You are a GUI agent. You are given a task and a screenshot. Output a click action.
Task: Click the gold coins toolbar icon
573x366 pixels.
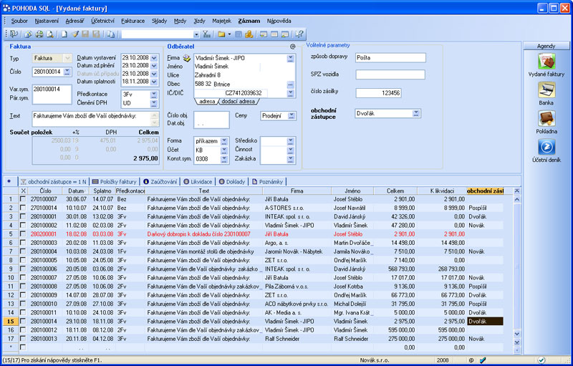pyautogui.click(x=249, y=34)
